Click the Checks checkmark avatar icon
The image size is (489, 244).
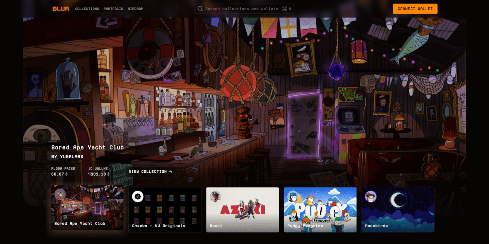(138, 196)
